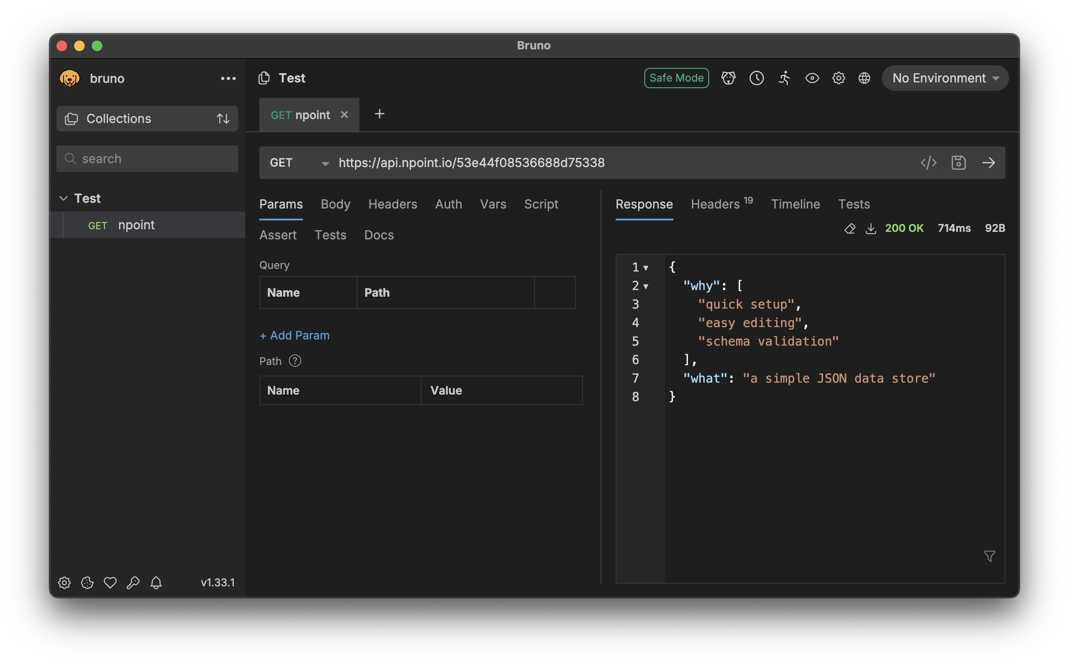Click the collection search field
The width and height of the screenshot is (1069, 663).
(x=147, y=159)
